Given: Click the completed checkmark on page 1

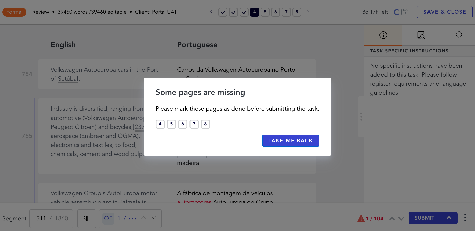Looking at the screenshot, I should click(x=223, y=12).
